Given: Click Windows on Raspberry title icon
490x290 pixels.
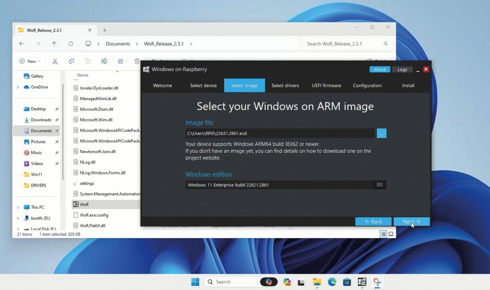Looking at the screenshot, I should pyautogui.click(x=146, y=69).
